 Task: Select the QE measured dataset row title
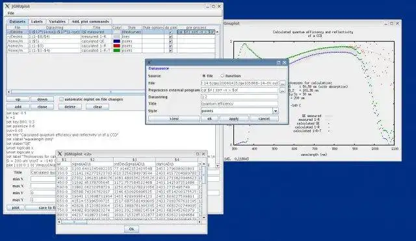[96, 32]
